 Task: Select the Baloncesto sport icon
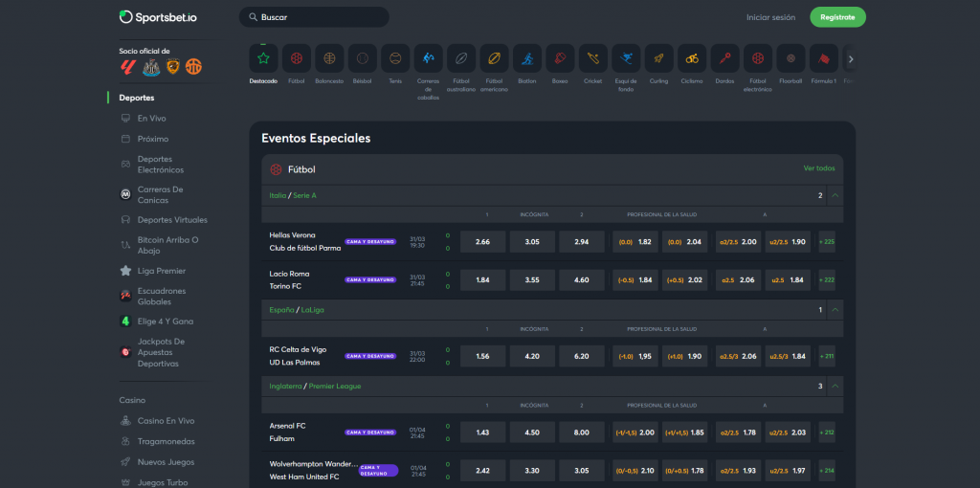coord(329,58)
